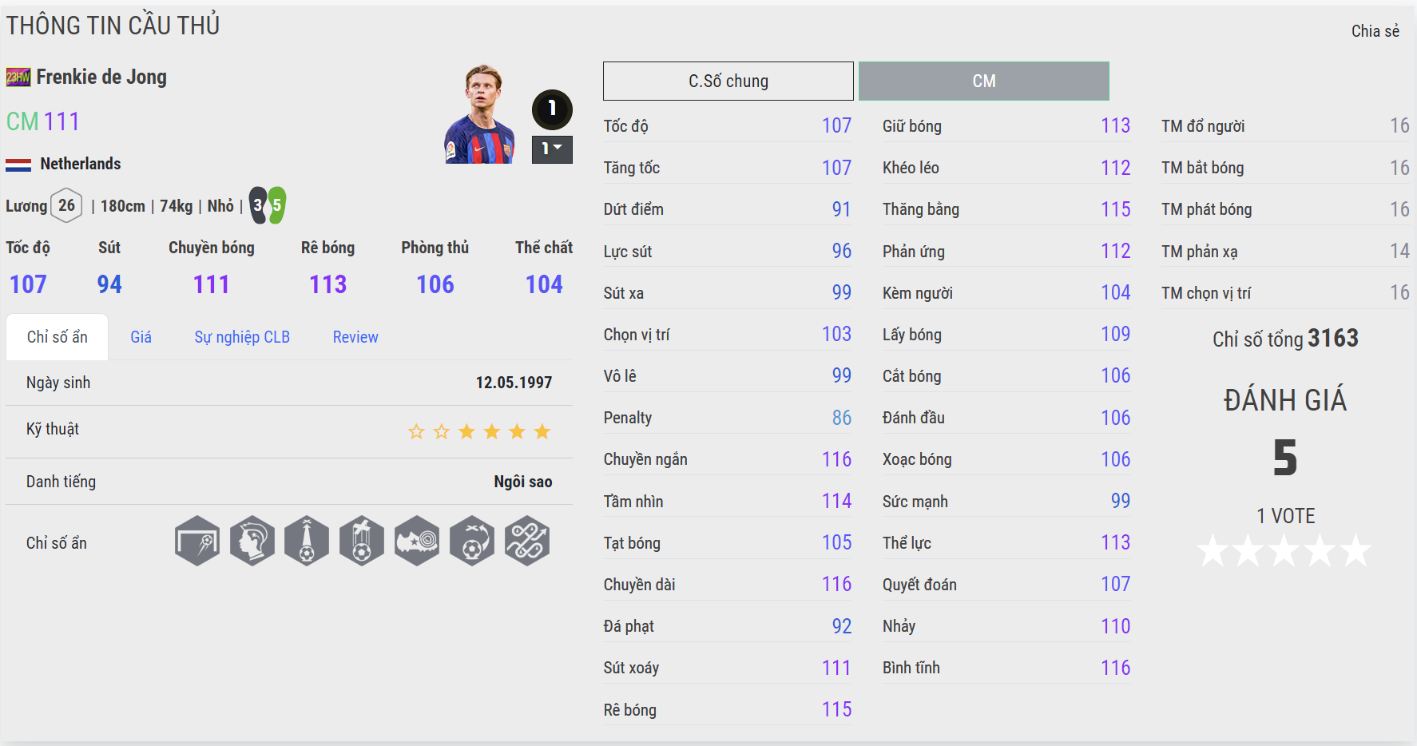Switch to the Giá tab
1417x746 pixels.
point(141,337)
